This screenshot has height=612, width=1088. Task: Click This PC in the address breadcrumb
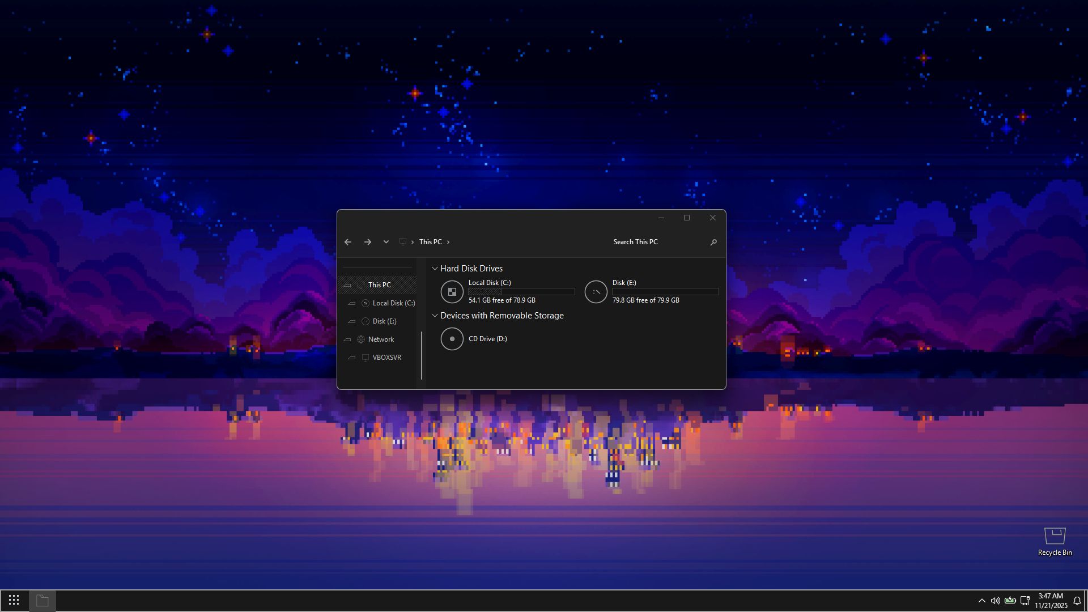click(430, 242)
